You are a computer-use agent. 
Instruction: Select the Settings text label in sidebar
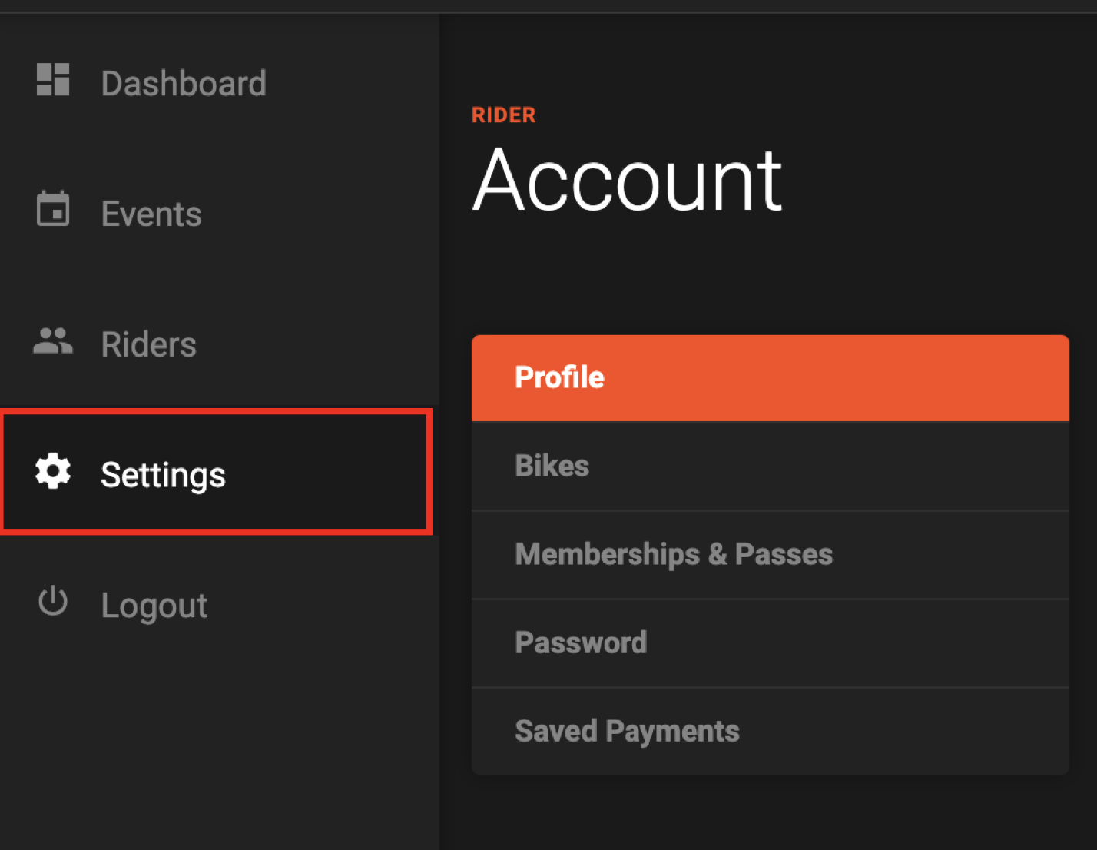tap(163, 475)
